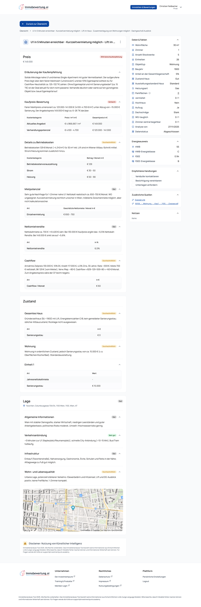Collapse the Kaufpreis-Bewertung section
The image size is (201, 607).
click(x=120, y=102)
